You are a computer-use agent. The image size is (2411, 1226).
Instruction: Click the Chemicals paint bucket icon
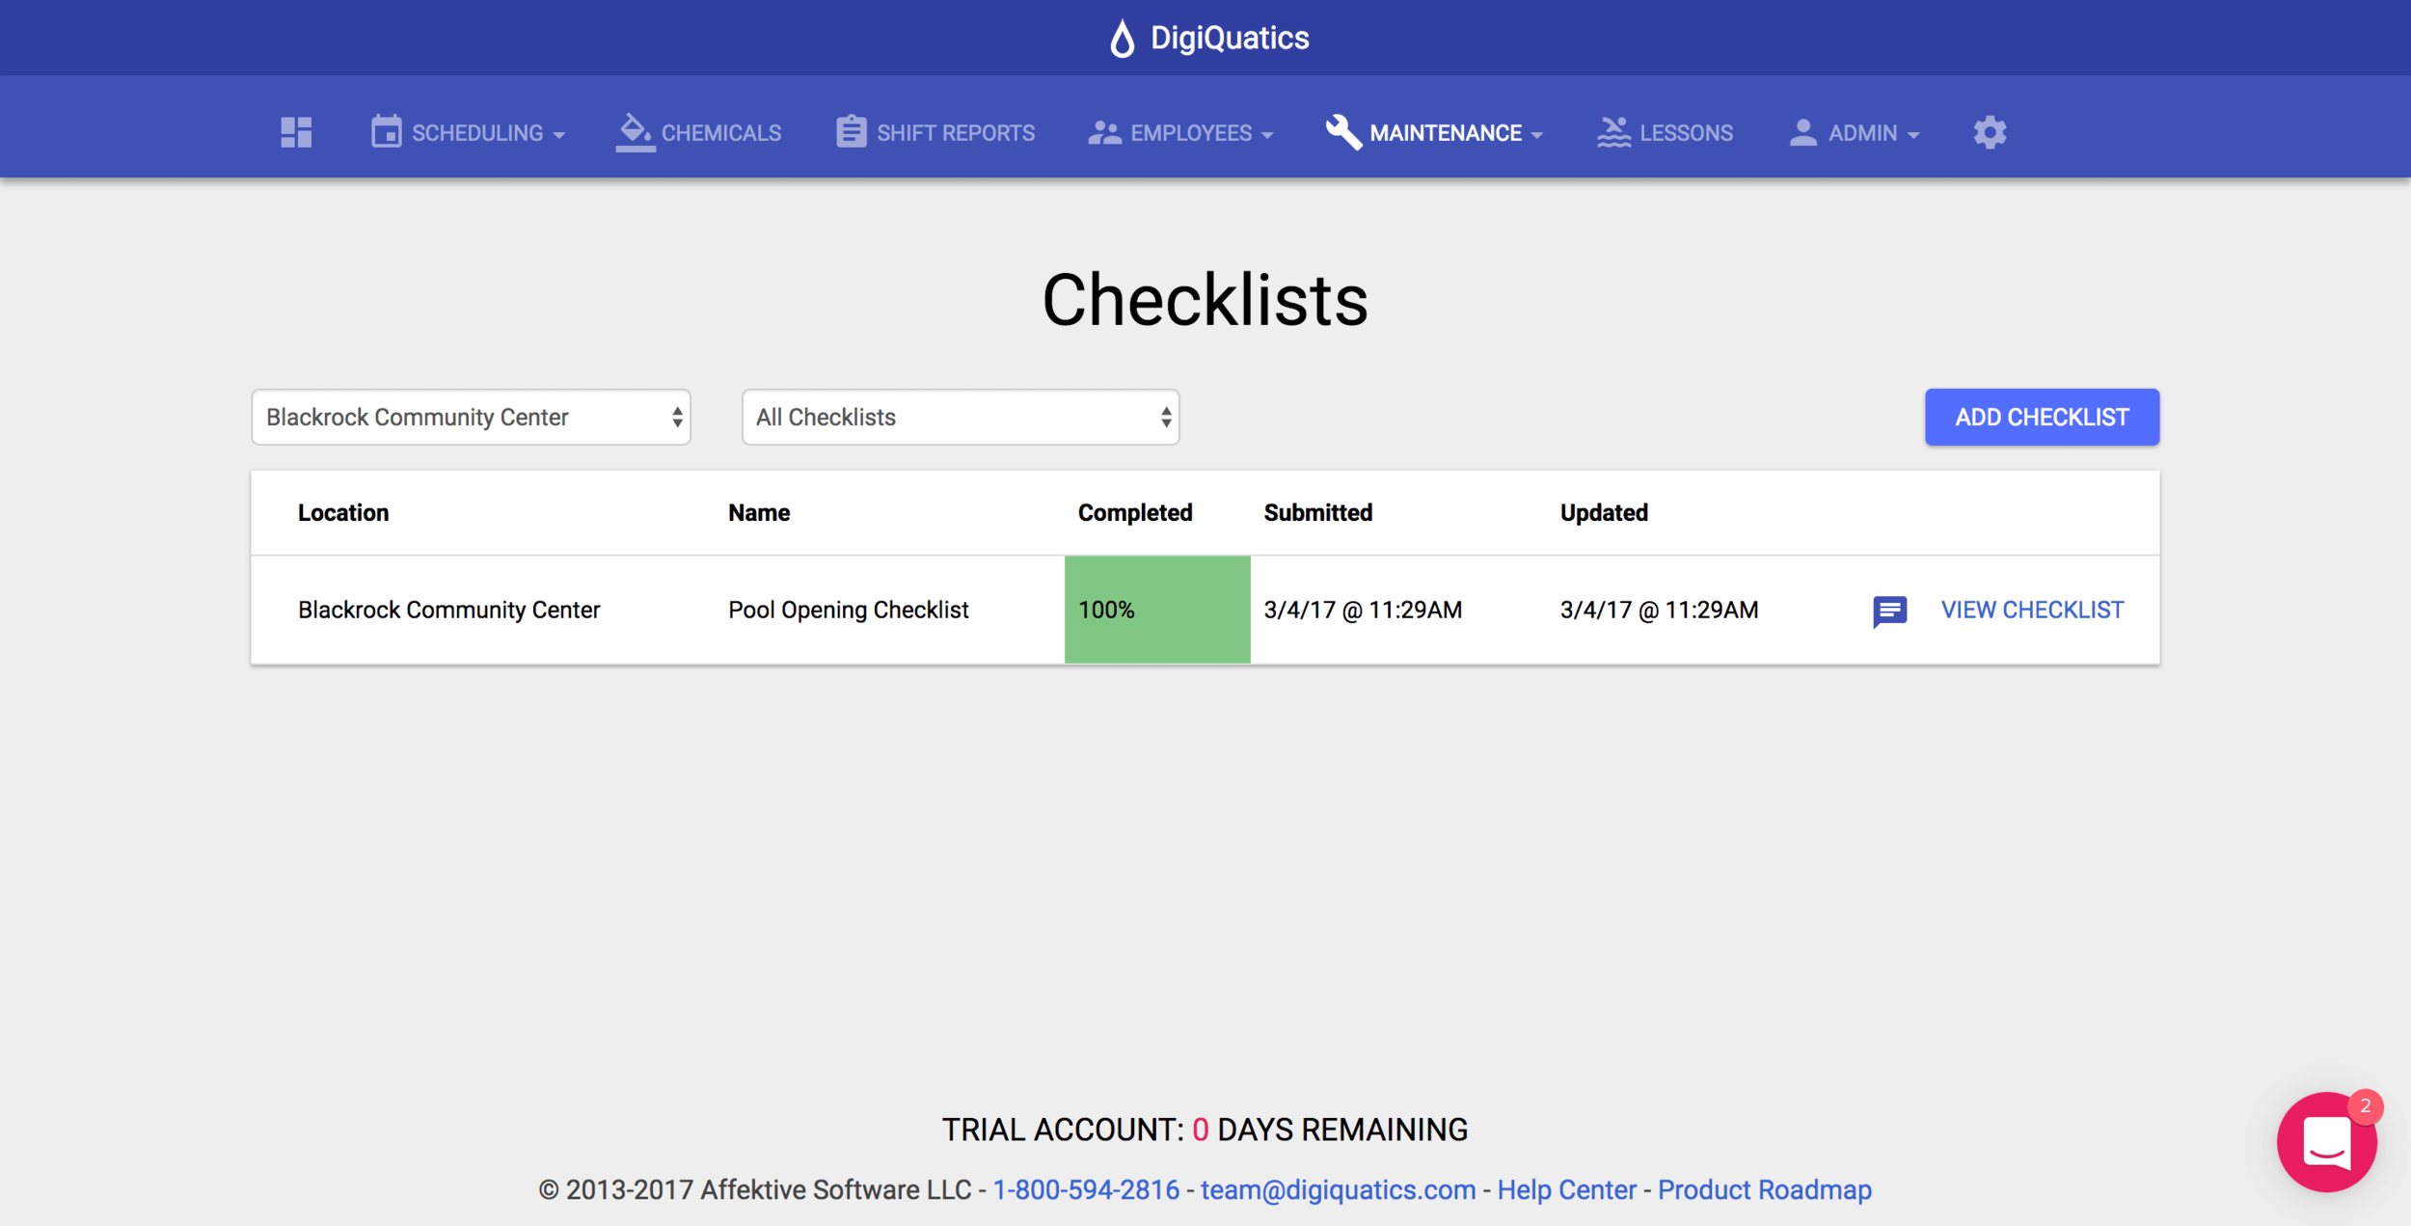click(x=635, y=132)
